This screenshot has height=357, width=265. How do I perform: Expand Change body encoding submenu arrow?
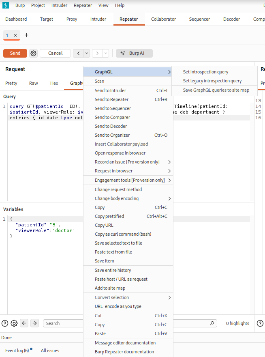(169, 198)
